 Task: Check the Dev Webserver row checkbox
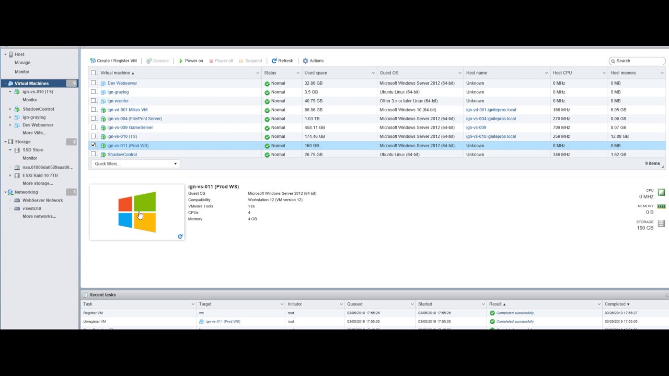pyautogui.click(x=94, y=83)
